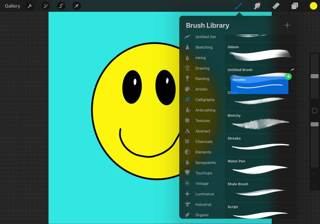Tap the Vintage star icon
320x224 pixels.
click(187, 183)
